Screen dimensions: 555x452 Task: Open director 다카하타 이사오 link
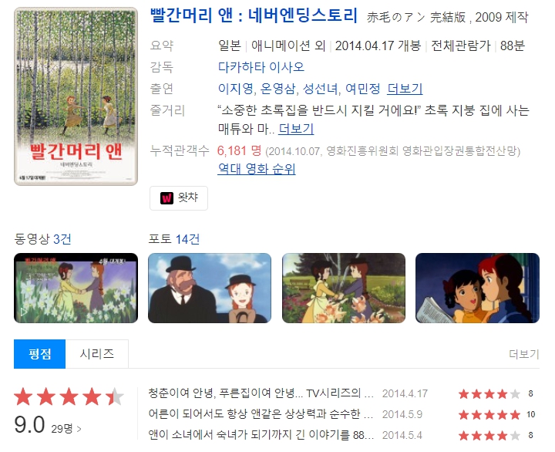(x=261, y=67)
